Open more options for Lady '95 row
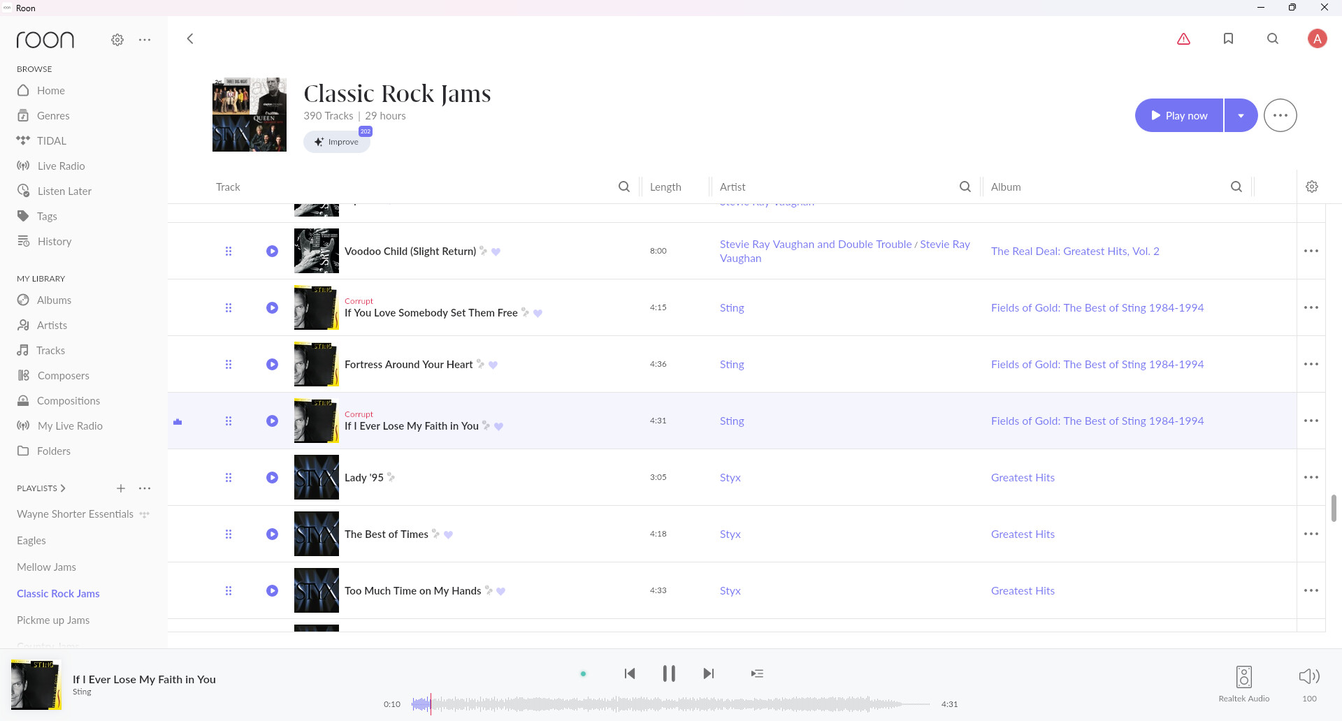The height and width of the screenshot is (721, 1342). tap(1311, 477)
